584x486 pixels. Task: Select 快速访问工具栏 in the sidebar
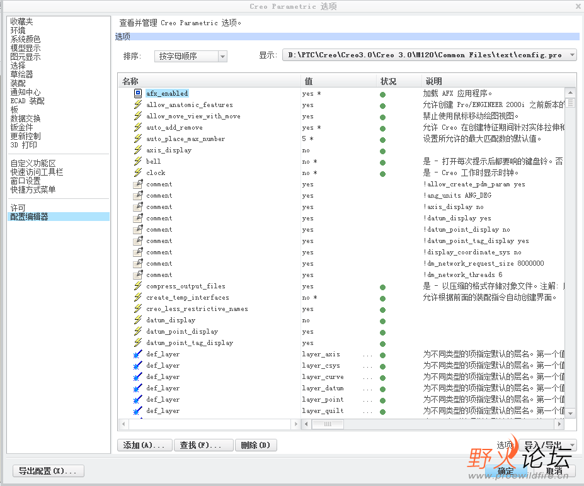[x=37, y=172]
